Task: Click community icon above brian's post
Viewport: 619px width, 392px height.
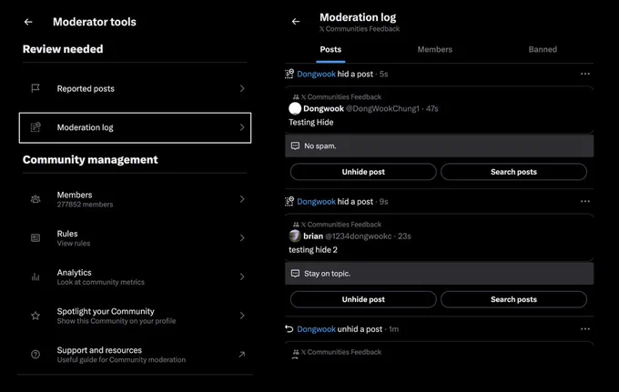Action: pos(296,225)
